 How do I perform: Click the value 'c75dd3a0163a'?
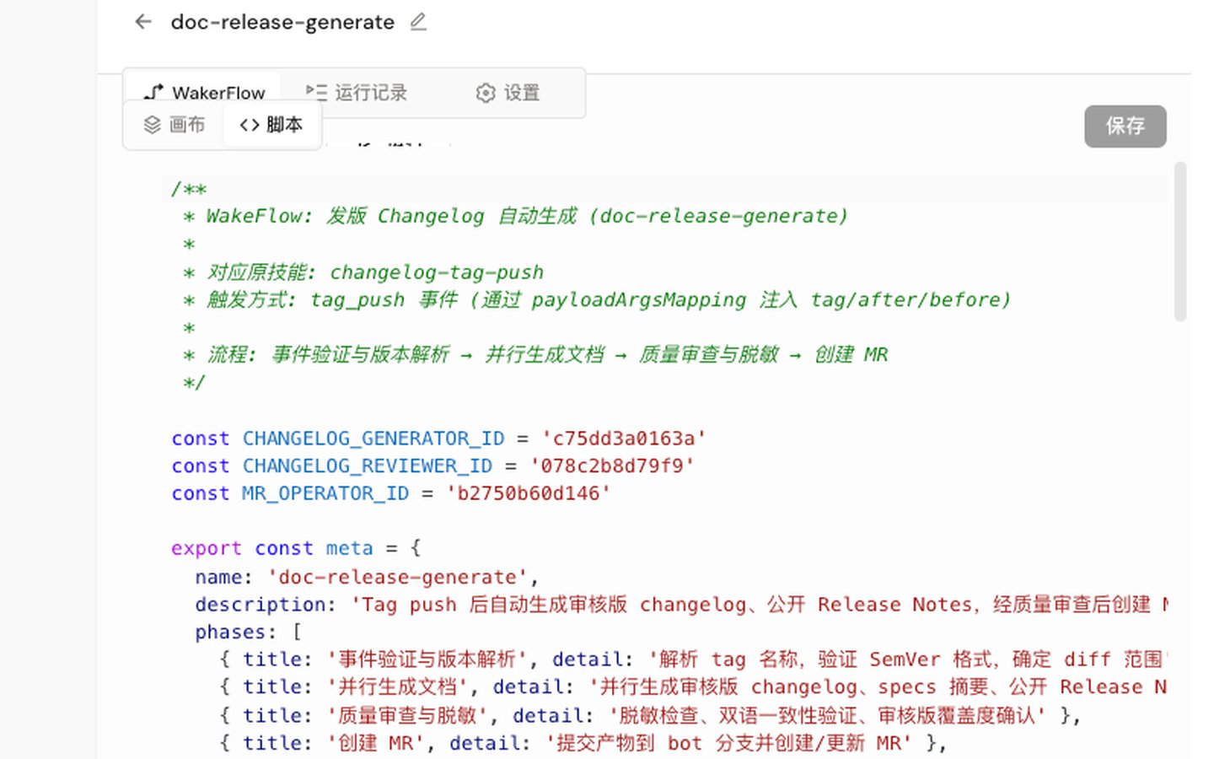tap(623, 439)
